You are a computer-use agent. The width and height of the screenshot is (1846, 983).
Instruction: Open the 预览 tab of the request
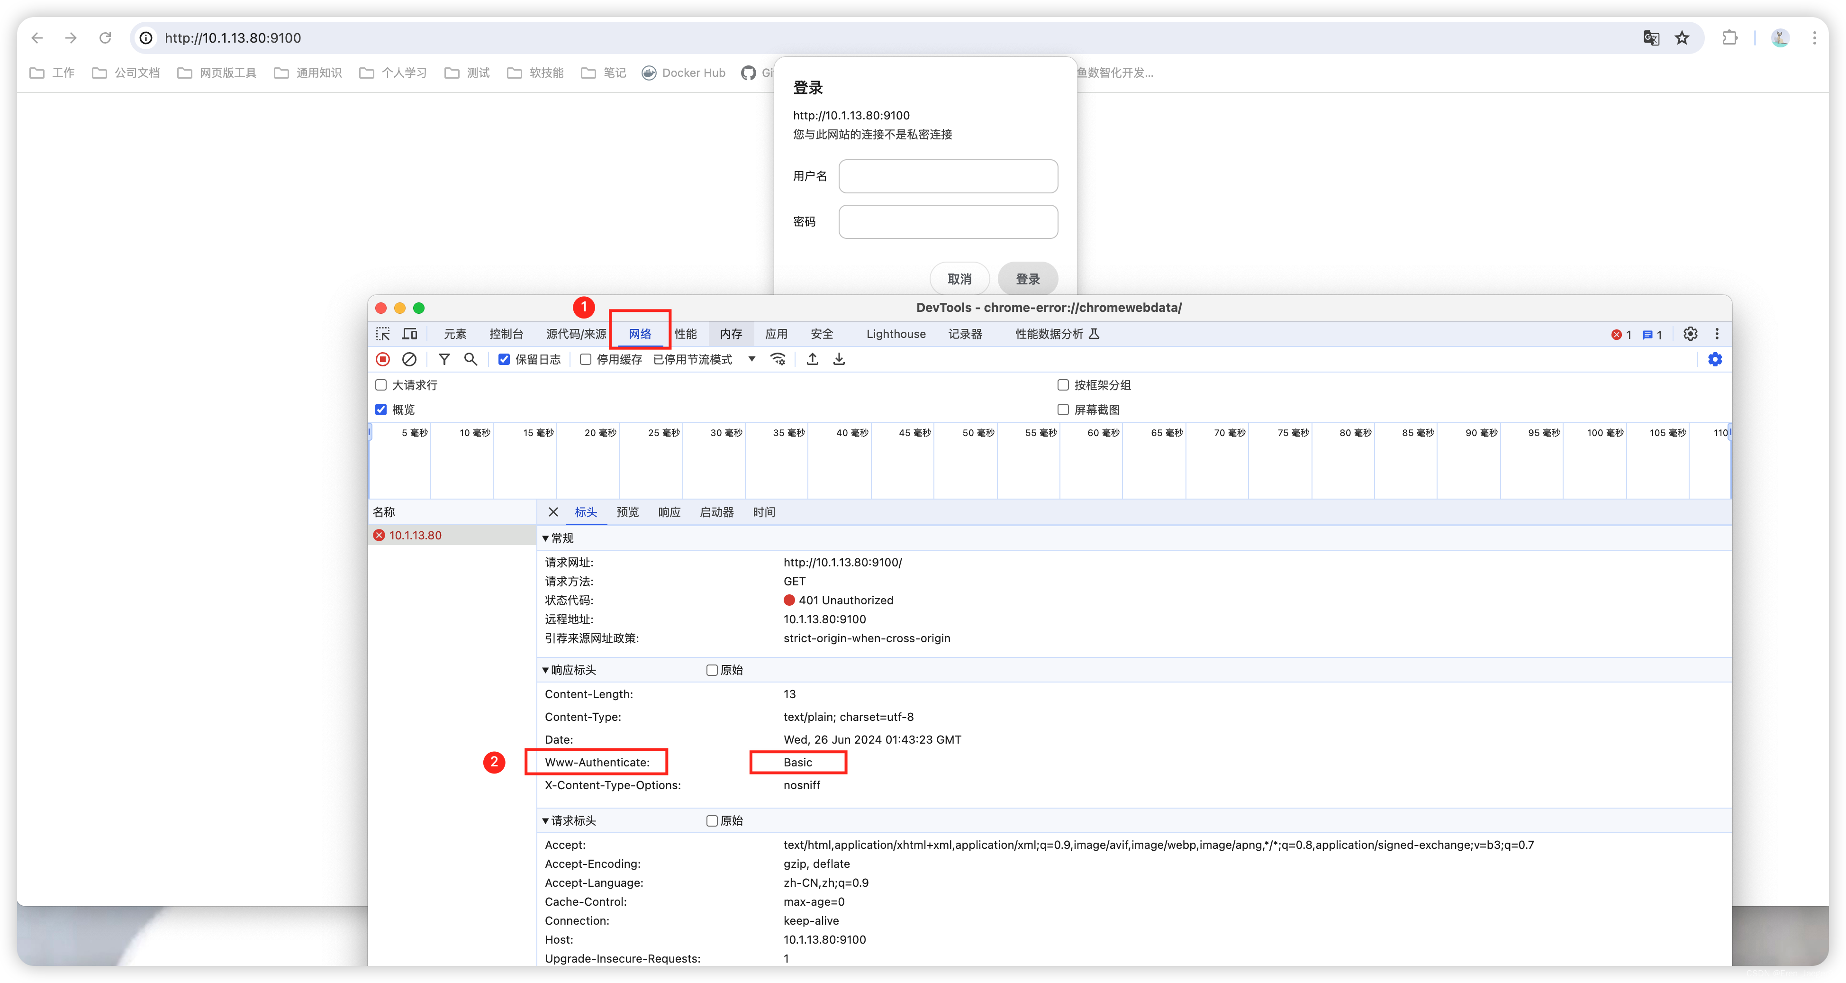pos(627,512)
